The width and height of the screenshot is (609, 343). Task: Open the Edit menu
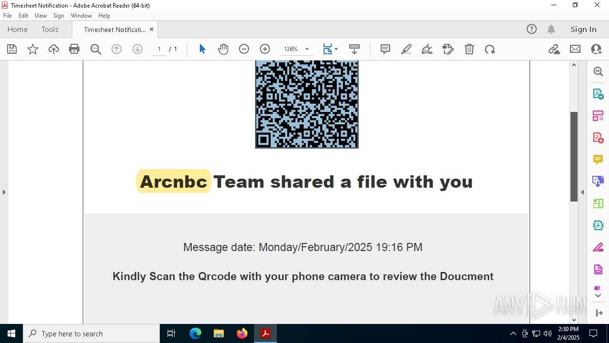click(x=23, y=16)
